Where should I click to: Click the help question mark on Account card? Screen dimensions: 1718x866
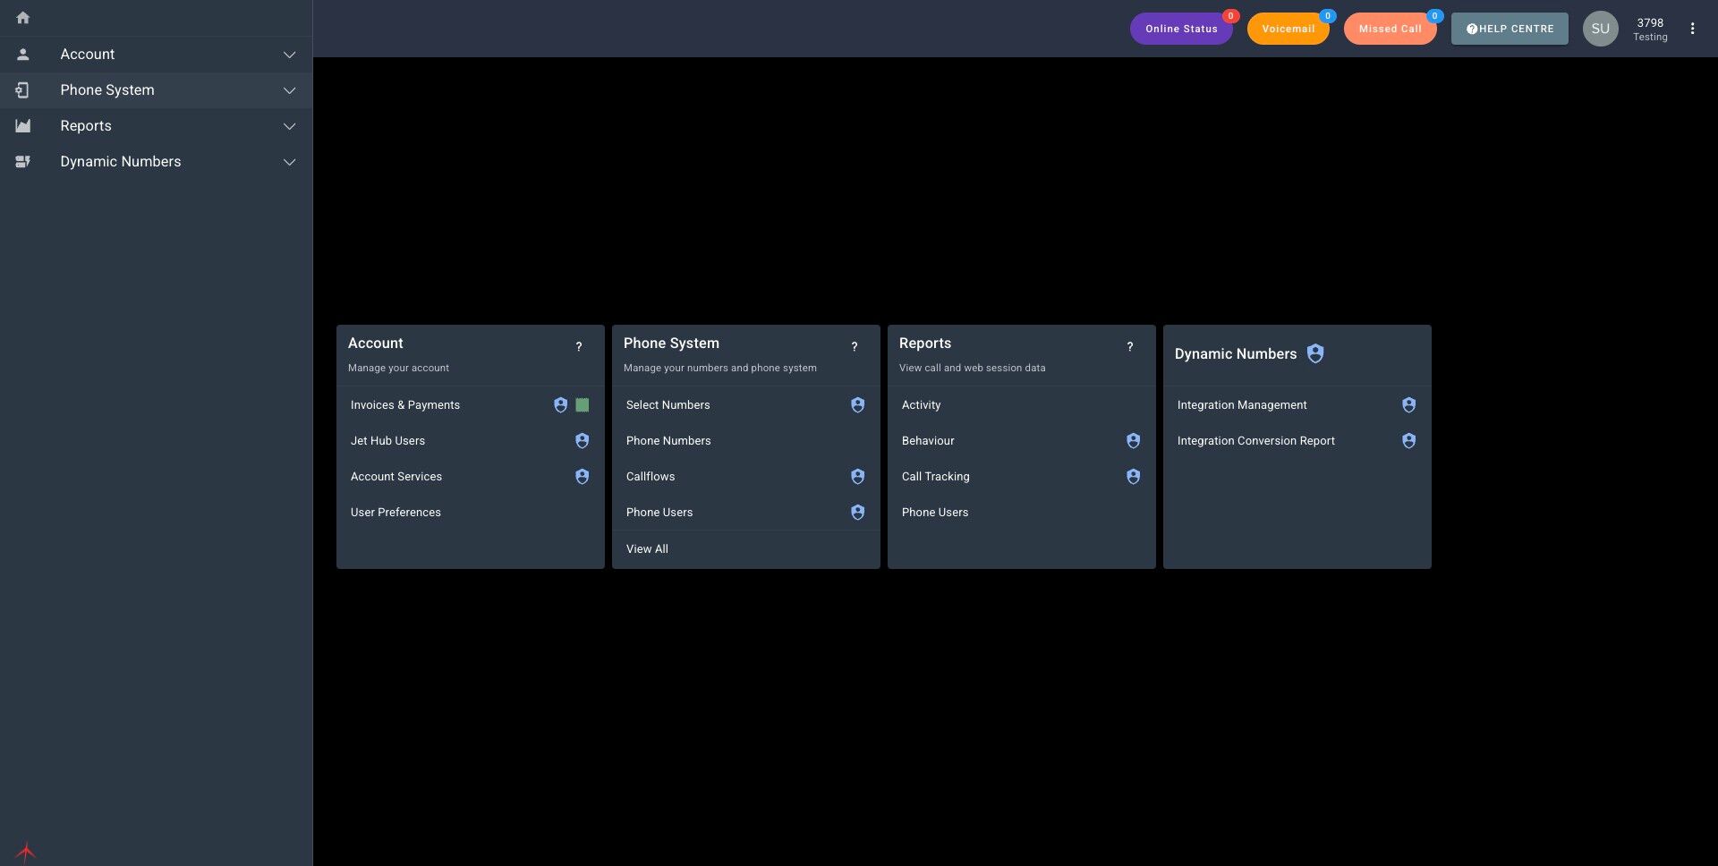coord(579,346)
